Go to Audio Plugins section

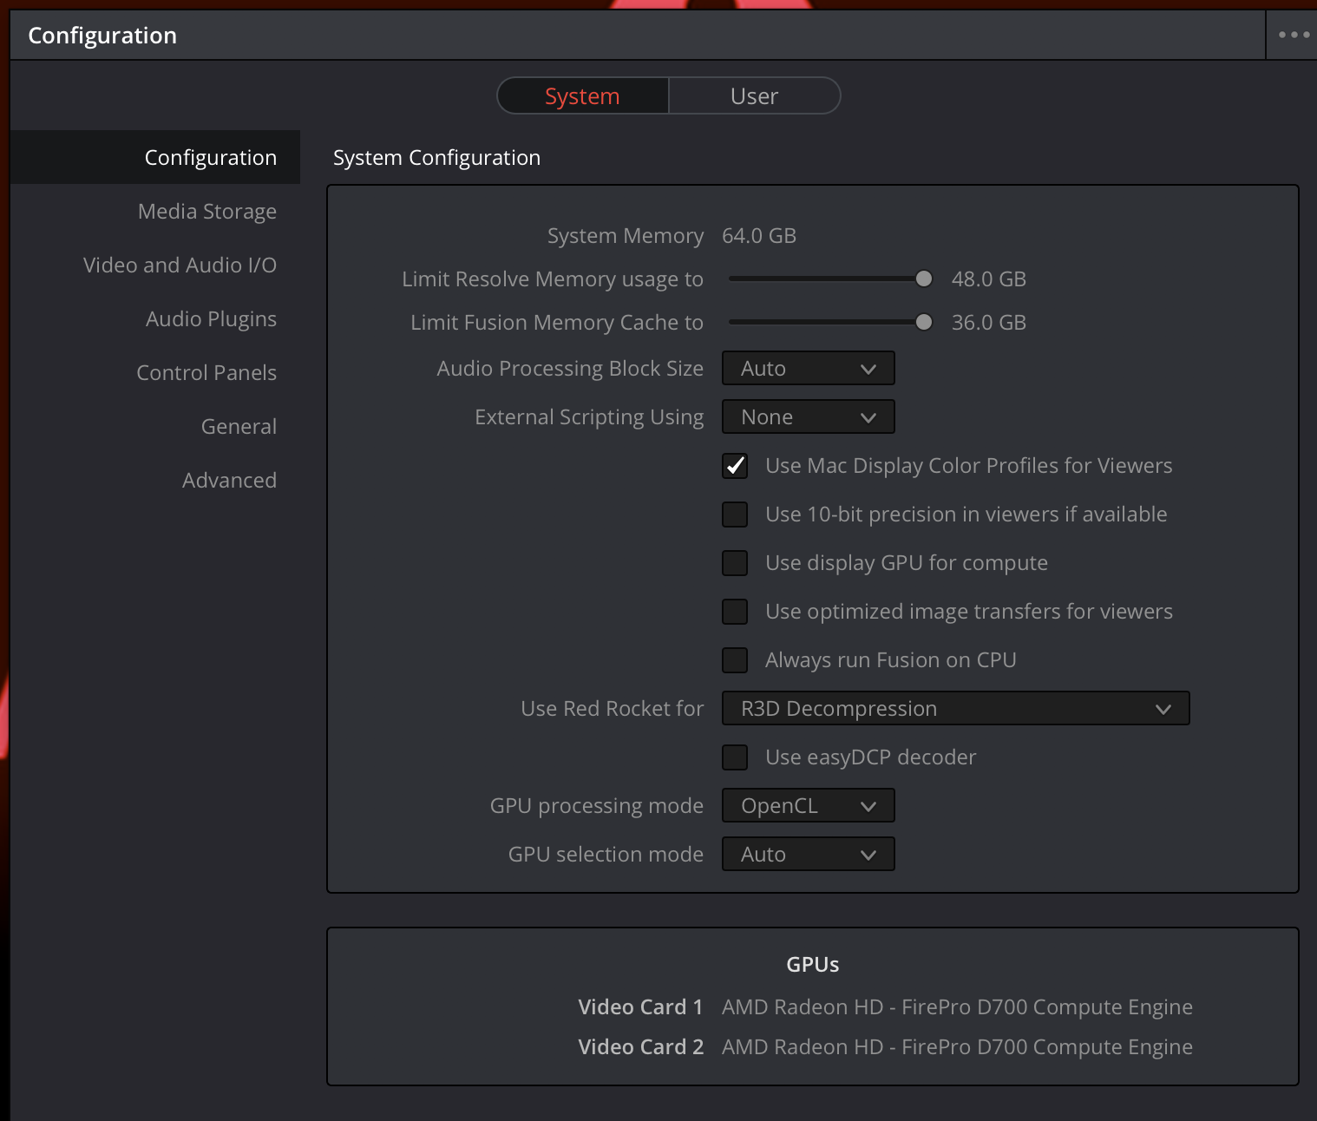point(211,319)
